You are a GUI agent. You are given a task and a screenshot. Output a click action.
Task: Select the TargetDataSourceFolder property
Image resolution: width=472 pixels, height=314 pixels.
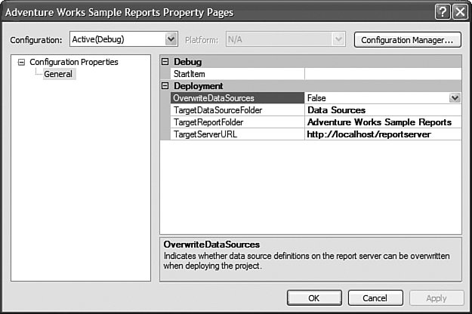(x=237, y=110)
